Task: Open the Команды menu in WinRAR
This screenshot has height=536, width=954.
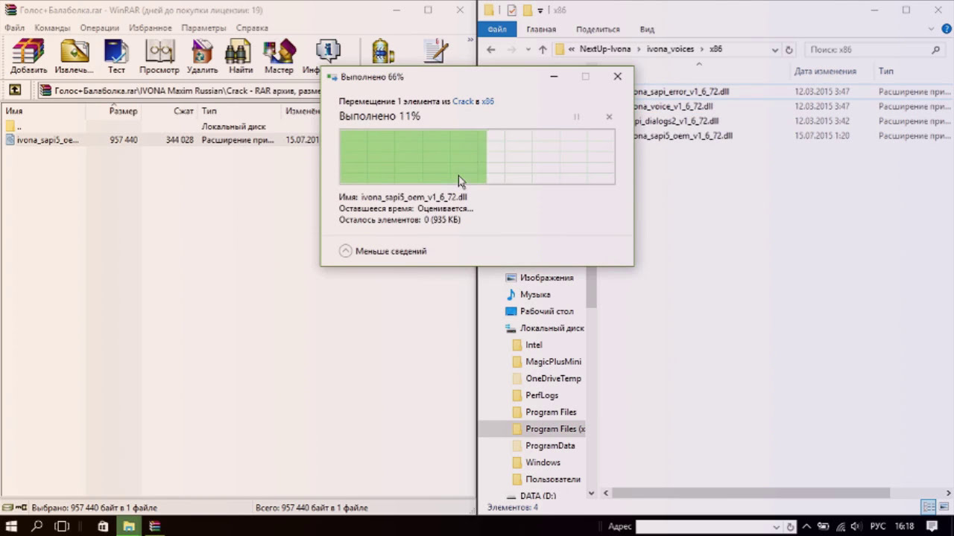Action: coord(52,28)
